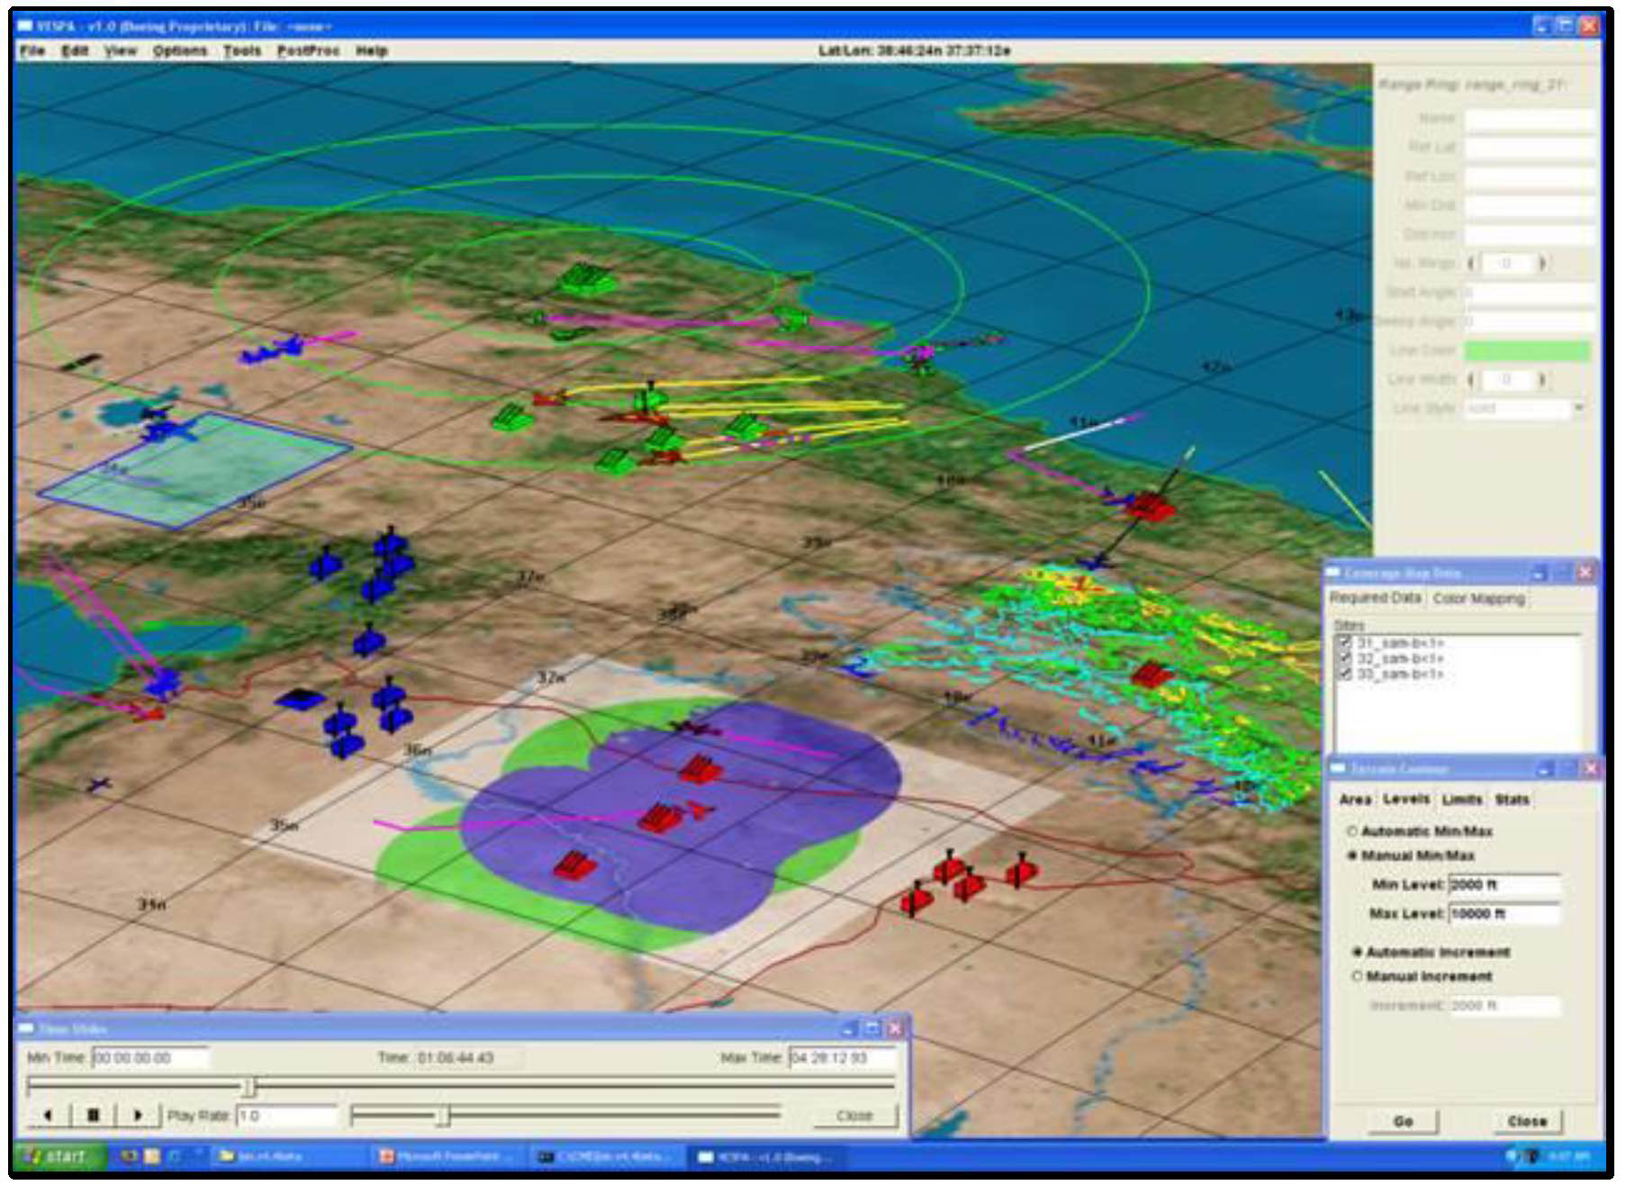1626x1185 pixels.
Task: Choose the Manual Increment radio option
Action: pyautogui.click(x=1357, y=977)
